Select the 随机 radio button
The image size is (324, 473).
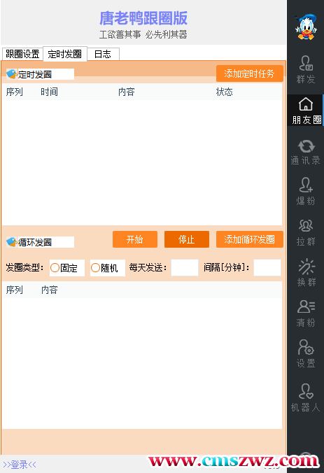tap(95, 267)
